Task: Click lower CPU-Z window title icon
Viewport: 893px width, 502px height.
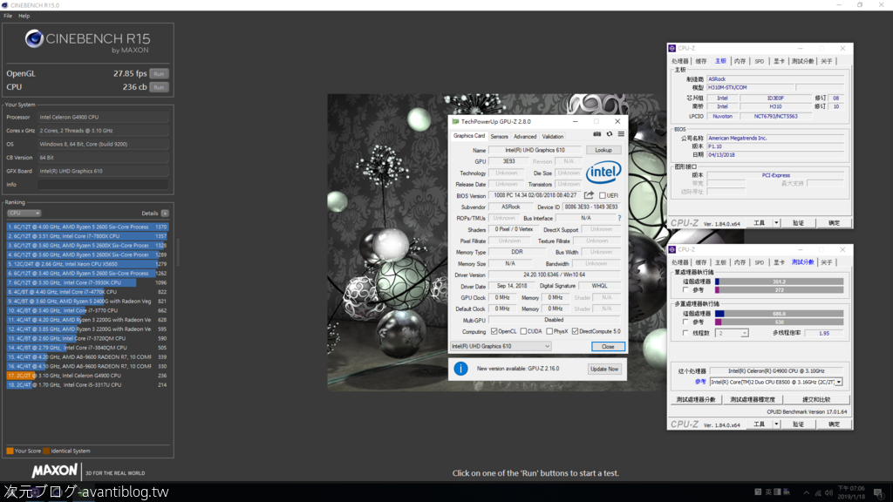Action: click(x=672, y=249)
